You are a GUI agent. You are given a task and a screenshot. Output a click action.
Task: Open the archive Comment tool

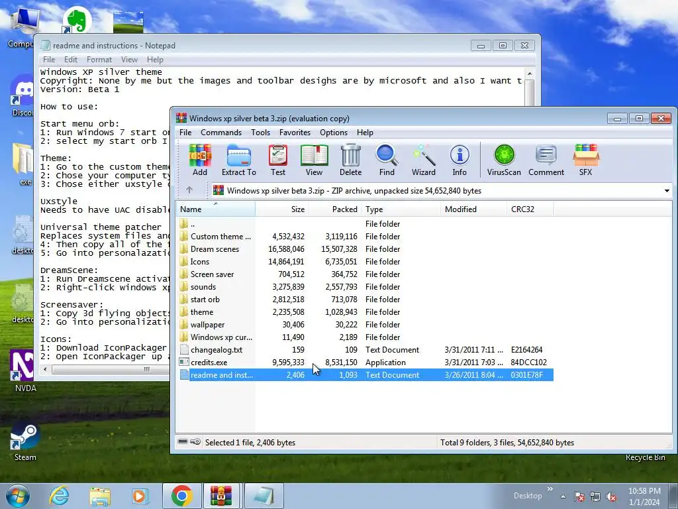click(x=546, y=160)
